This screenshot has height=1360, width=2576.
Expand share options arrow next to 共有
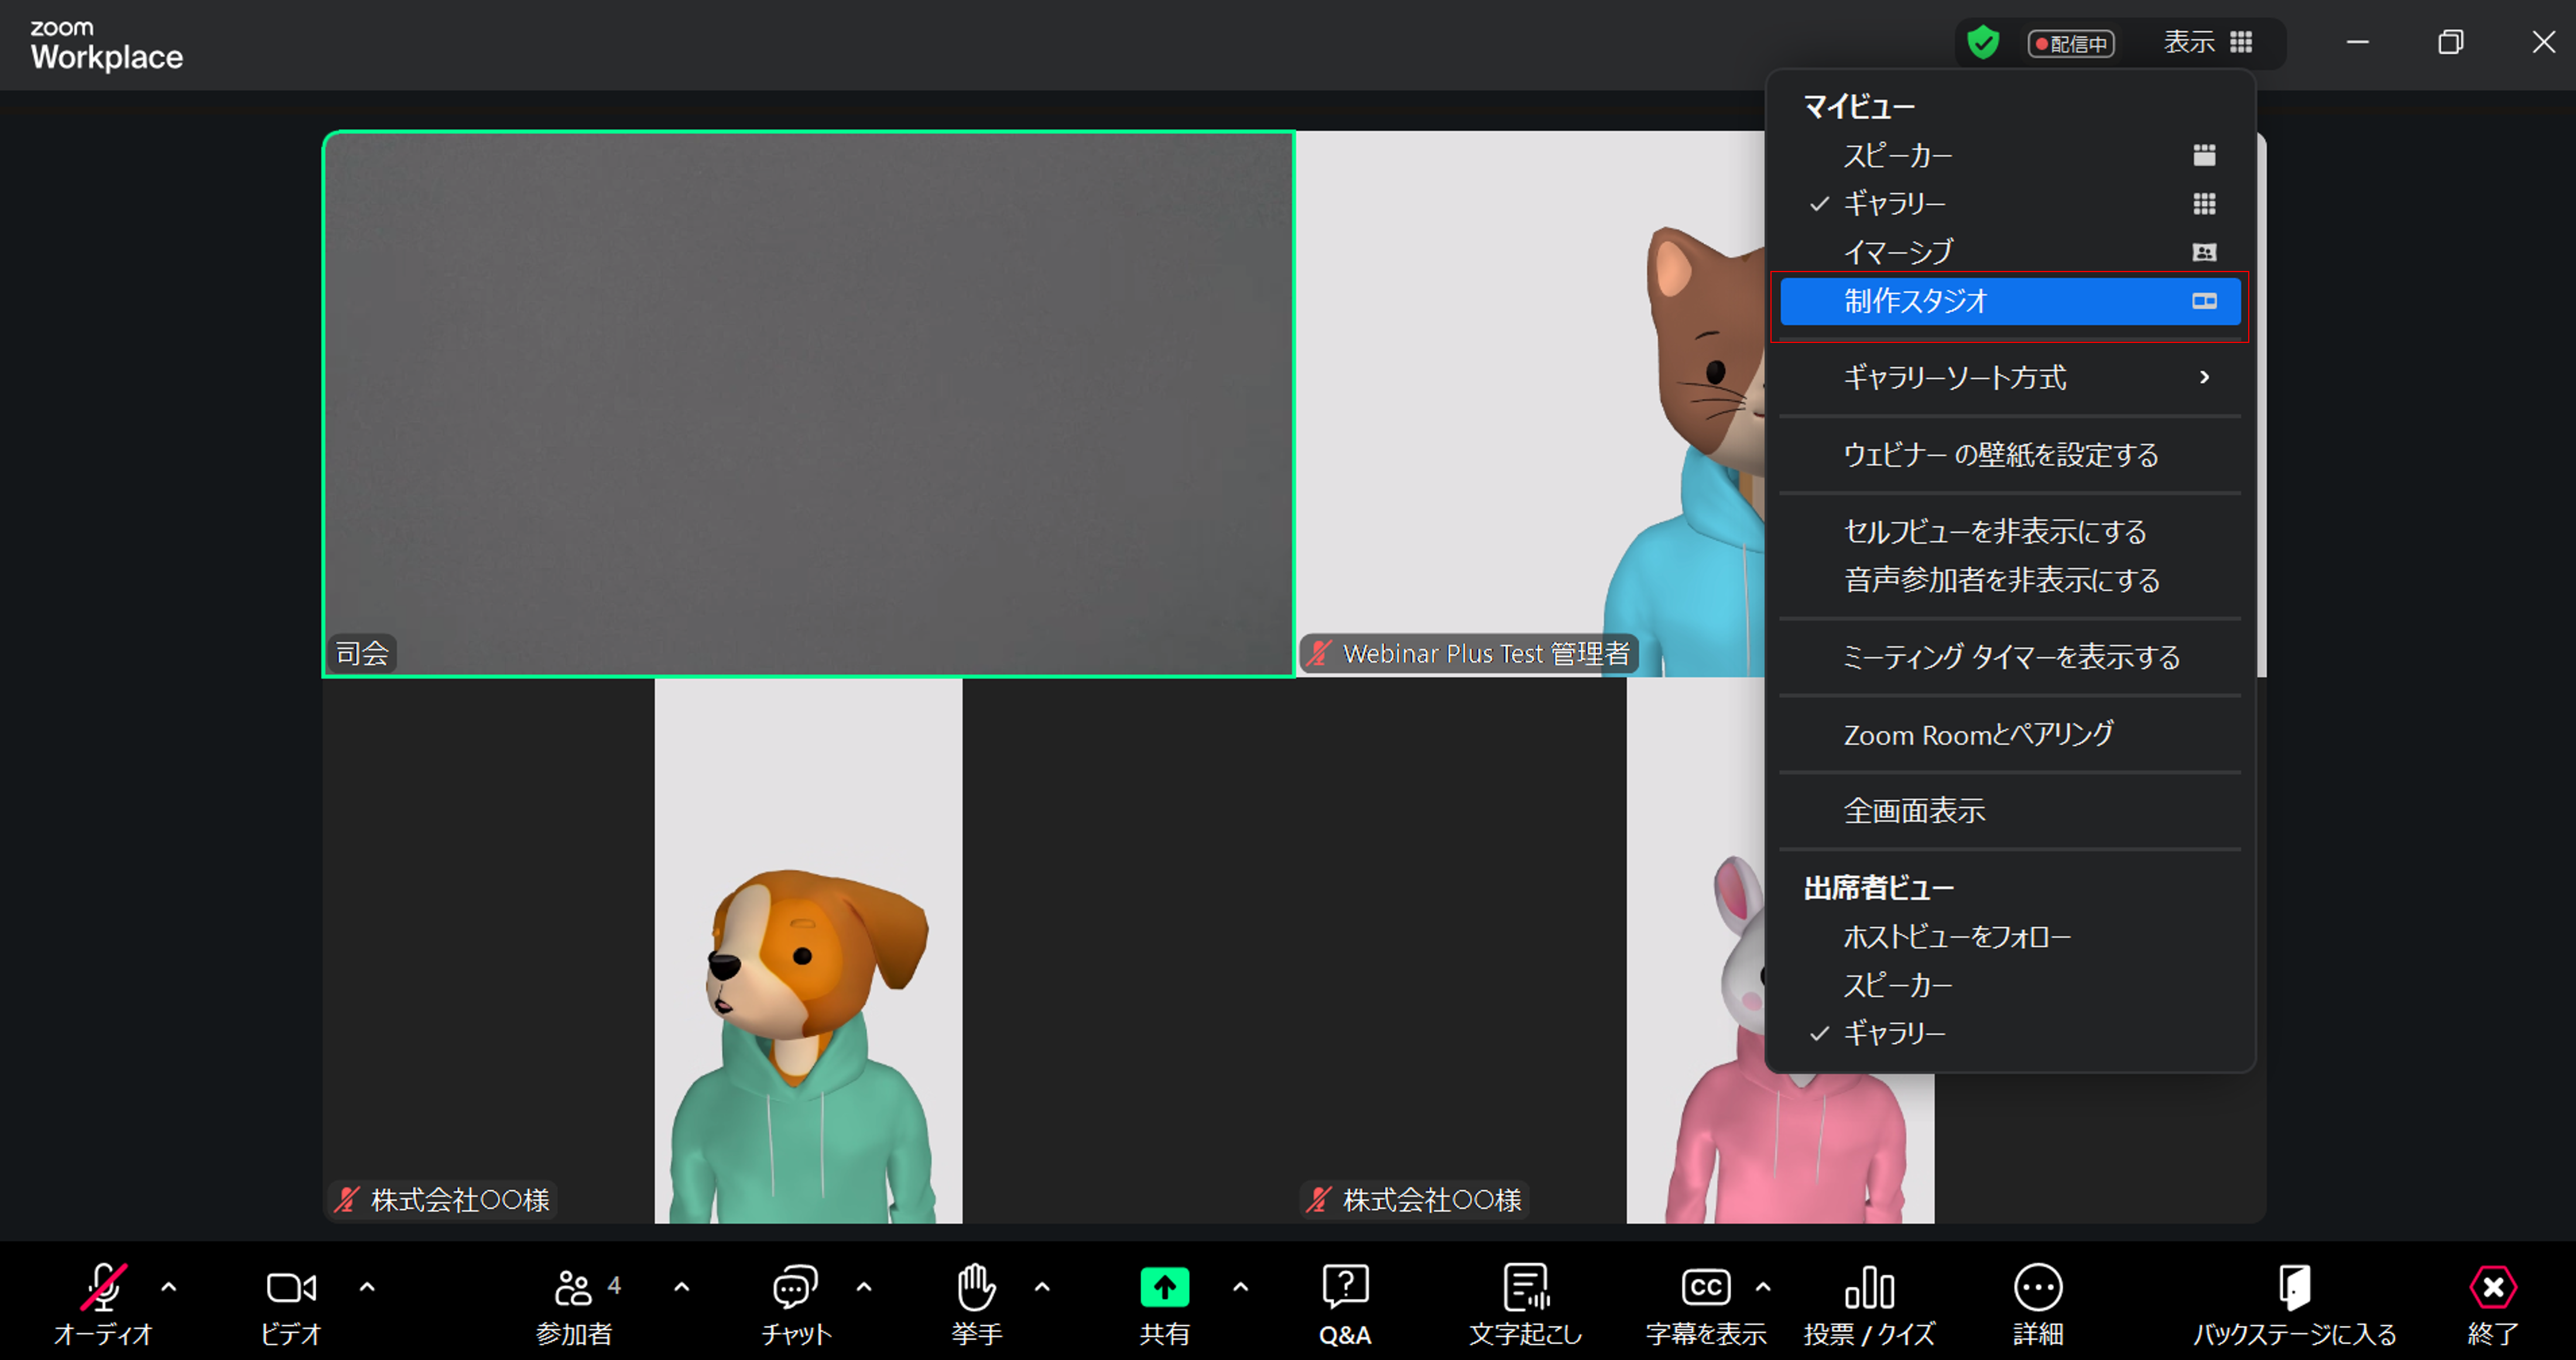[x=1240, y=1287]
